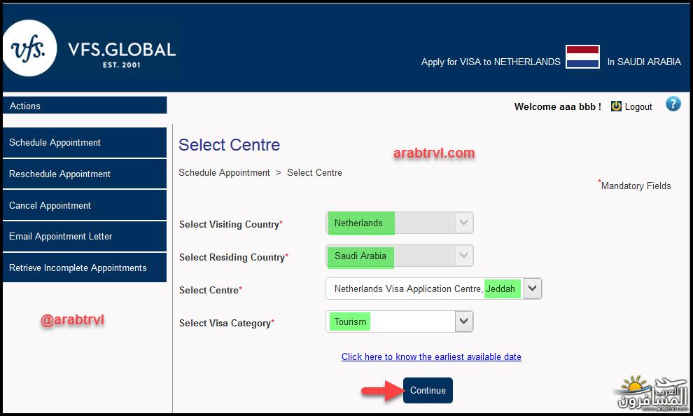Open Email Appointment Letter menu item
Viewport: 693px width, 416px height.
pos(85,237)
